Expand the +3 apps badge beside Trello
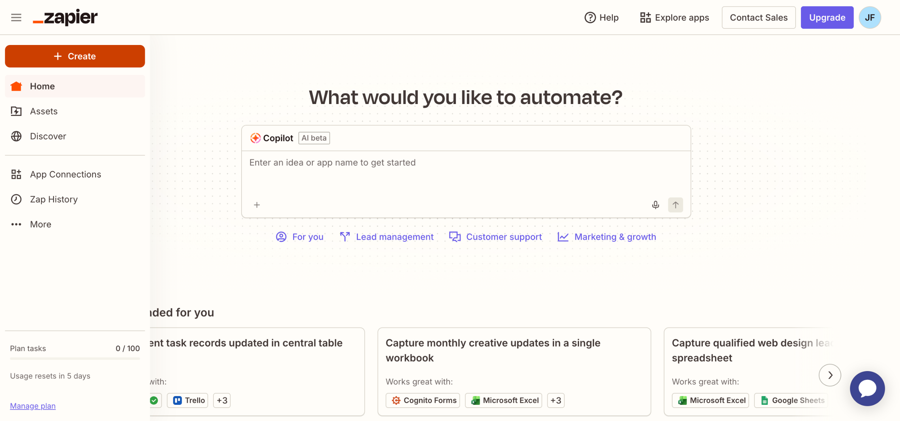 [x=222, y=400]
